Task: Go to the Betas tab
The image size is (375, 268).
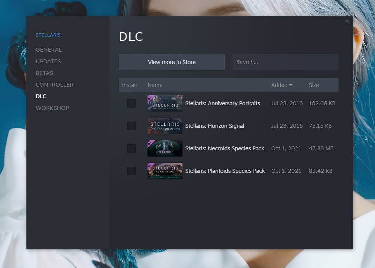Action: point(45,73)
